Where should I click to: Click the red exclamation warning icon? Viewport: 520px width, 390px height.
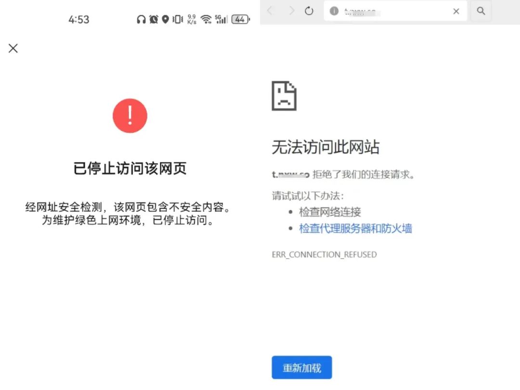(130, 116)
